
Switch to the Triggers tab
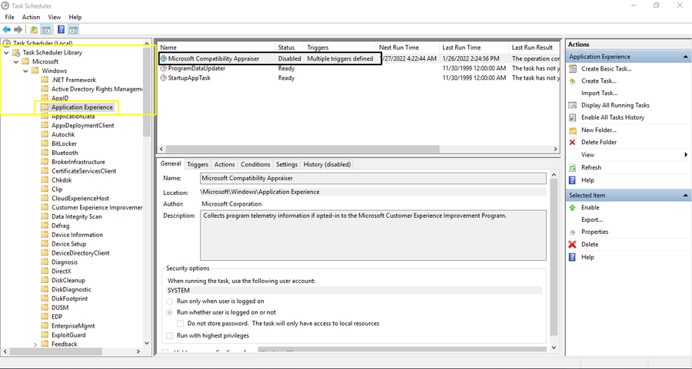(x=198, y=165)
